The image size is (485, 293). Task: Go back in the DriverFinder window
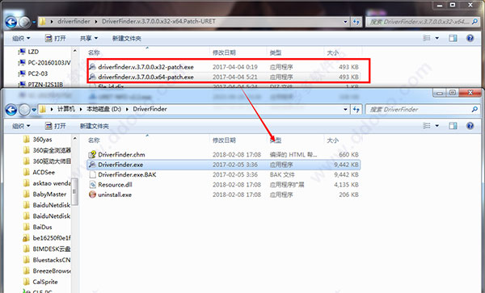[11, 110]
